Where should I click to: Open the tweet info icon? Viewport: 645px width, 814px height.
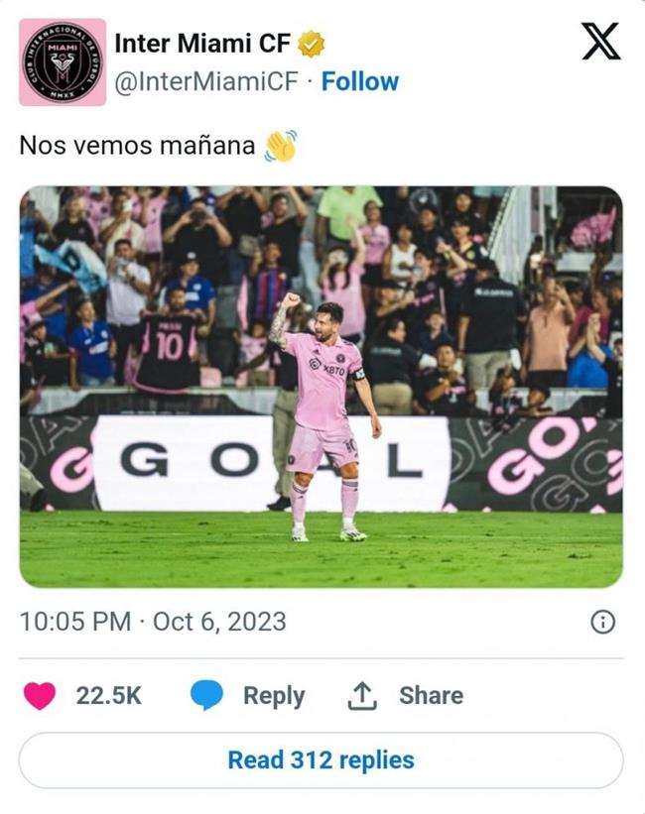coord(602,622)
